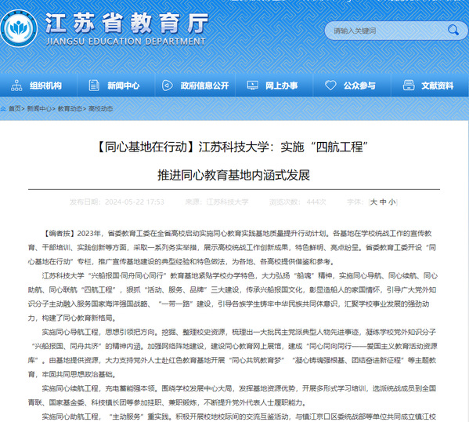Click the 新闻中心 document icon
Image resolution: width=469 pixels, height=422 pixels.
[94, 85]
